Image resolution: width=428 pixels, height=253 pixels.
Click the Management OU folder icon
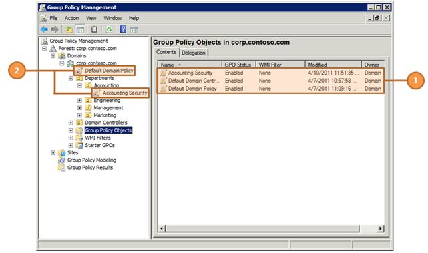coord(88,108)
